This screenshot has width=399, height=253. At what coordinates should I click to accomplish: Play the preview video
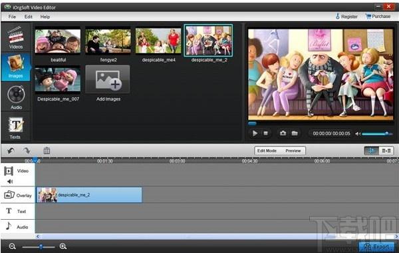pyautogui.click(x=255, y=133)
